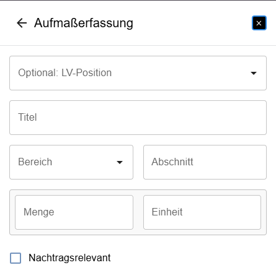
Task: Click into the Abschnitt field
Action: click(205, 162)
